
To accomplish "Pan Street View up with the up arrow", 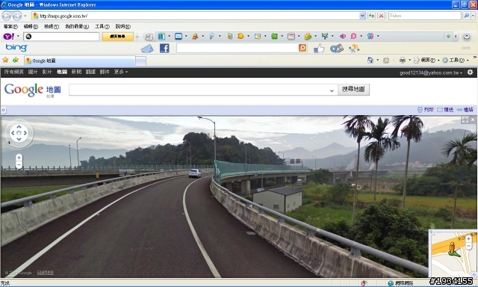I will coord(19,126).
